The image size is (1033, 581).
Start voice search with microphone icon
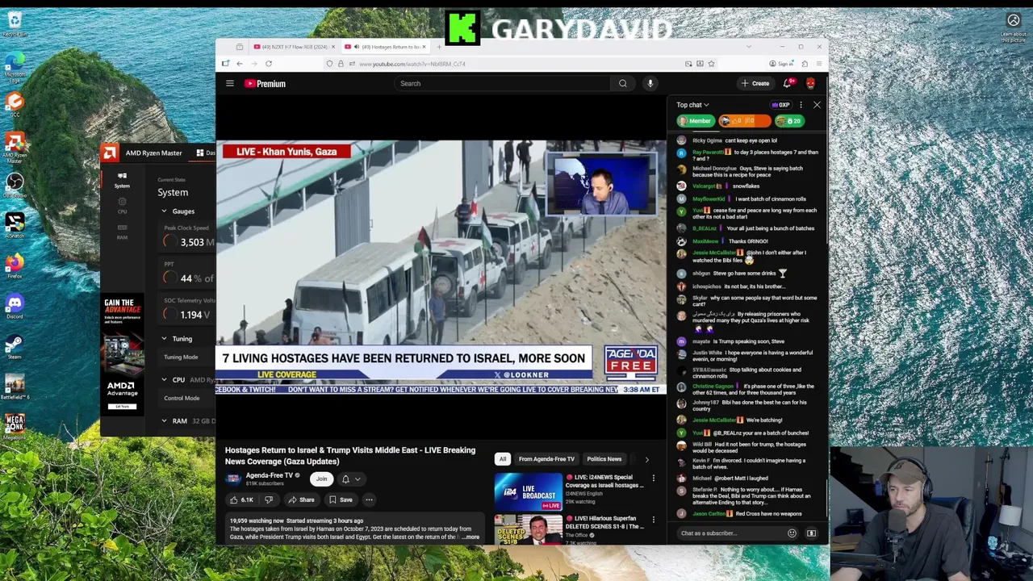(650, 83)
